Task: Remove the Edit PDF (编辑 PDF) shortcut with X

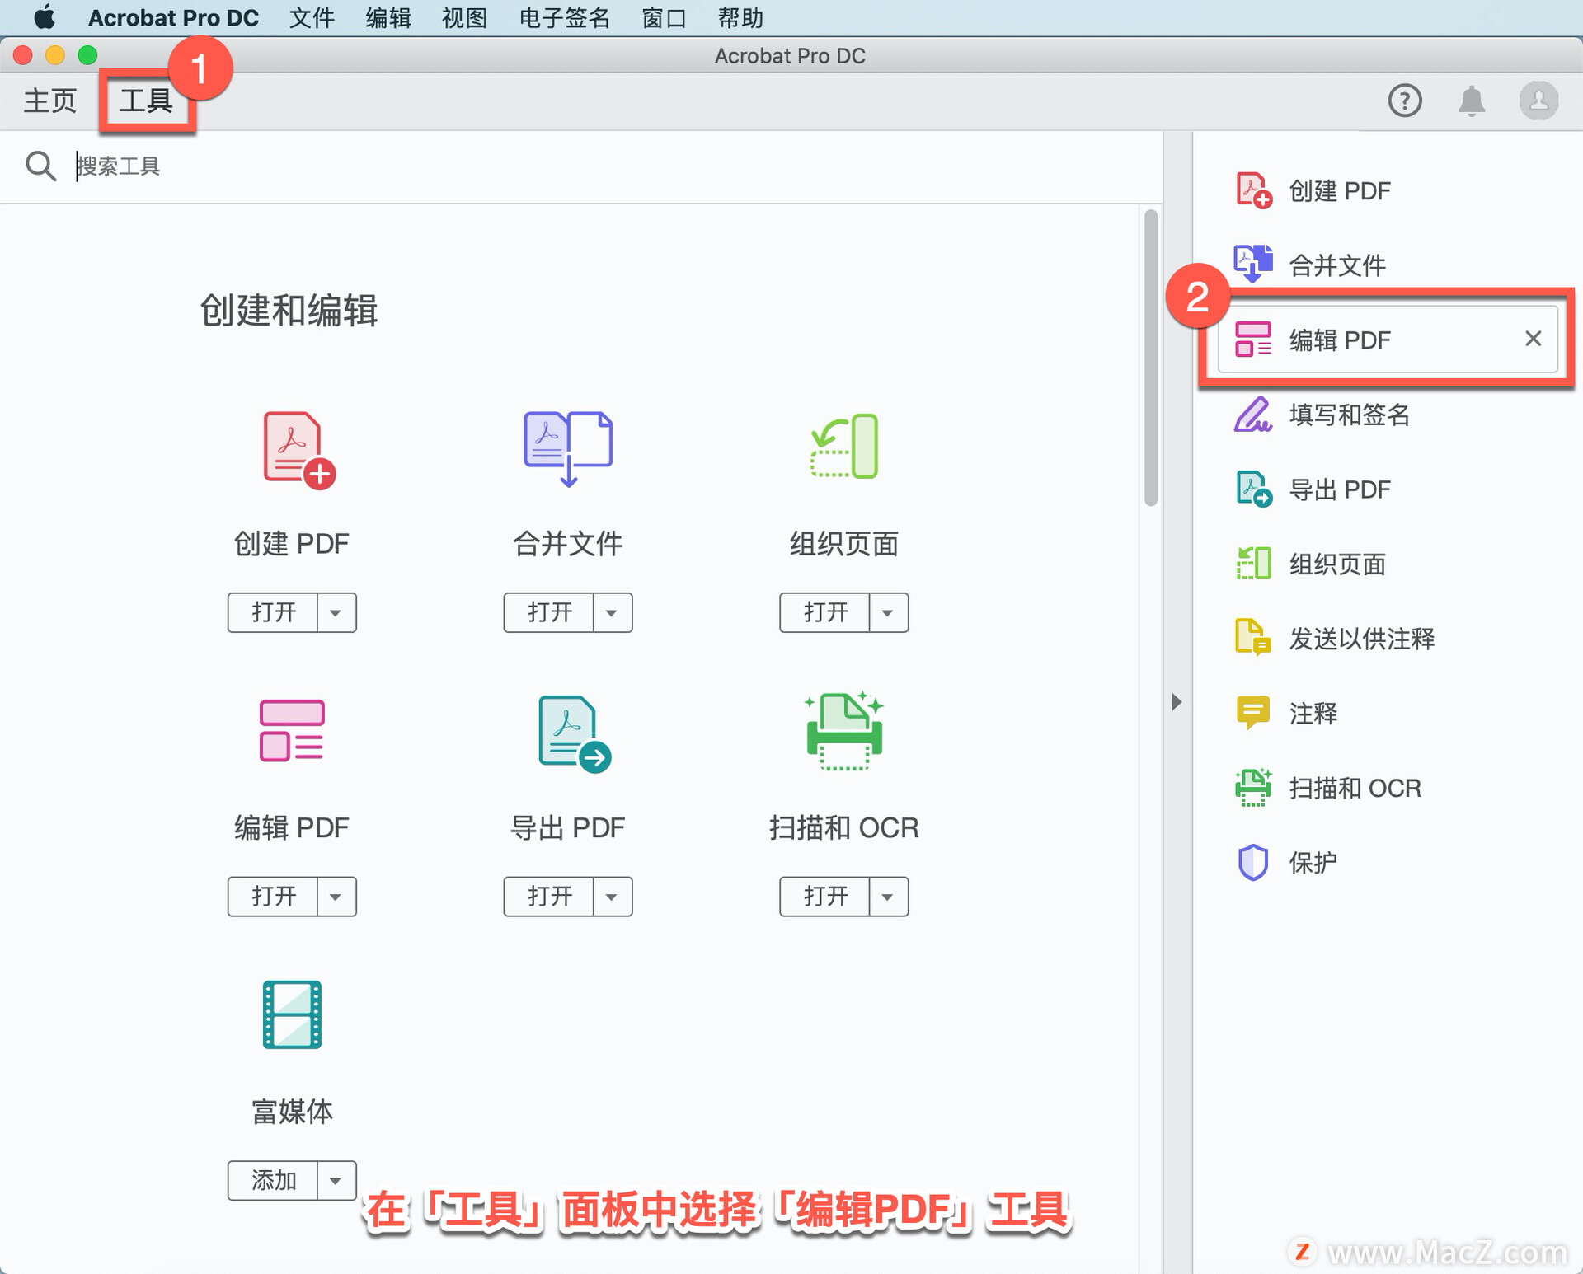Action: pyautogui.click(x=1533, y=339)
